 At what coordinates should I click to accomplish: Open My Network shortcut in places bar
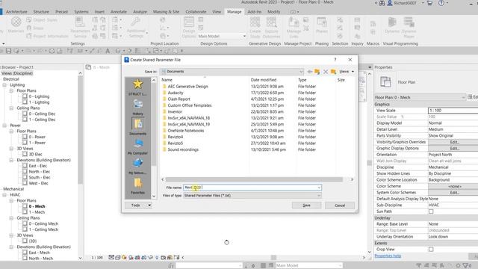tap(137, 166)
